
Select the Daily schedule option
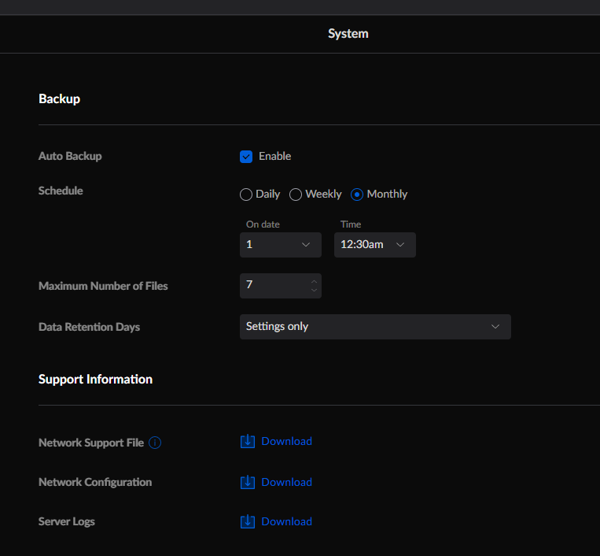(246, 195)
